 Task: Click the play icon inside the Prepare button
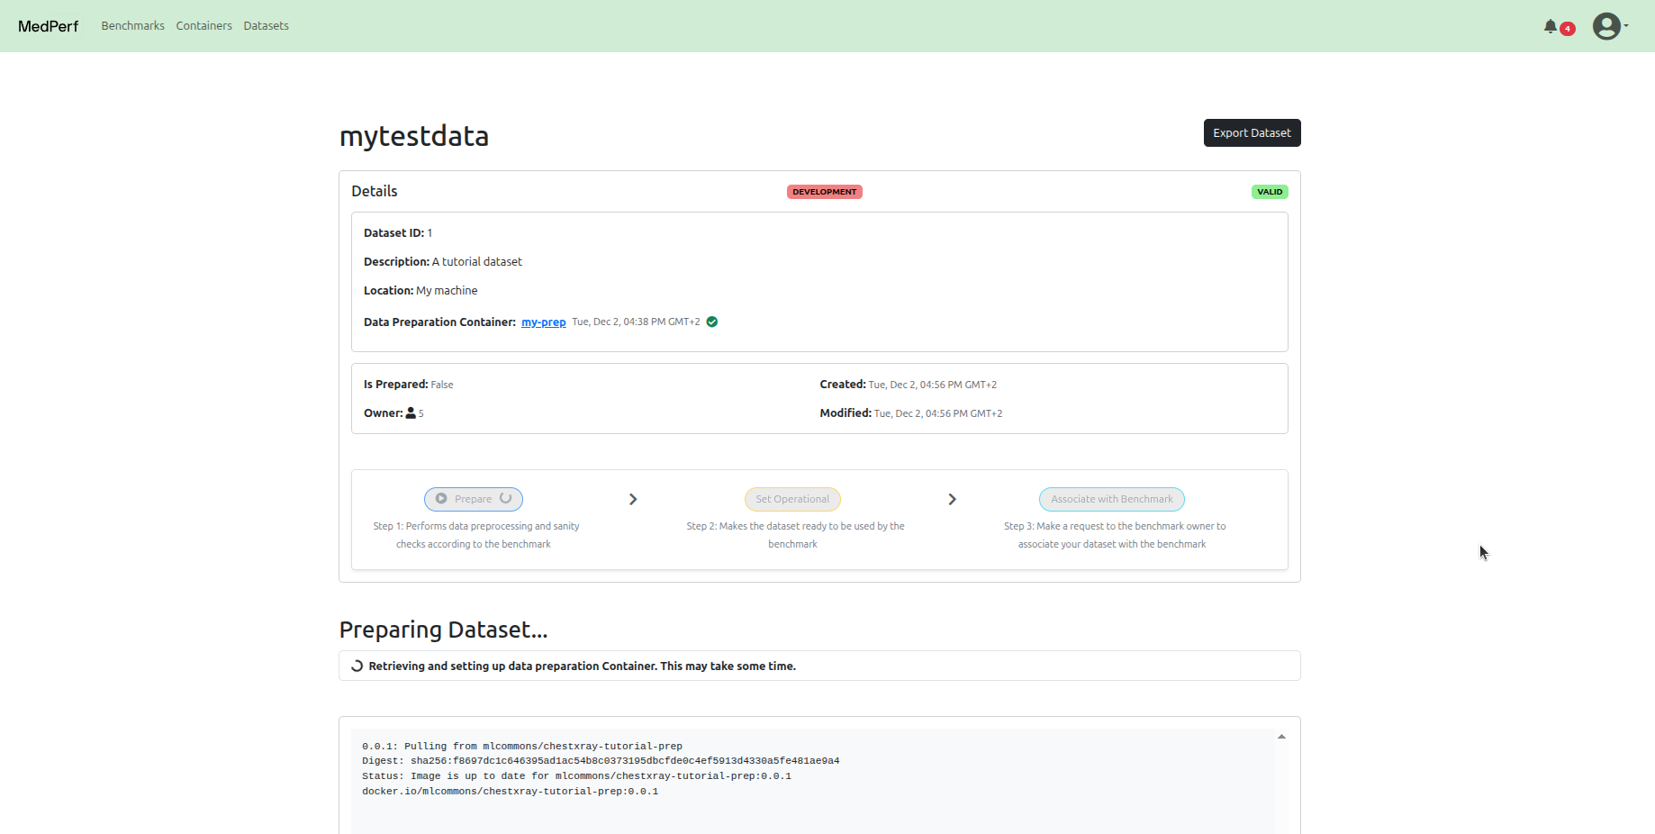[x=440, y=498]
